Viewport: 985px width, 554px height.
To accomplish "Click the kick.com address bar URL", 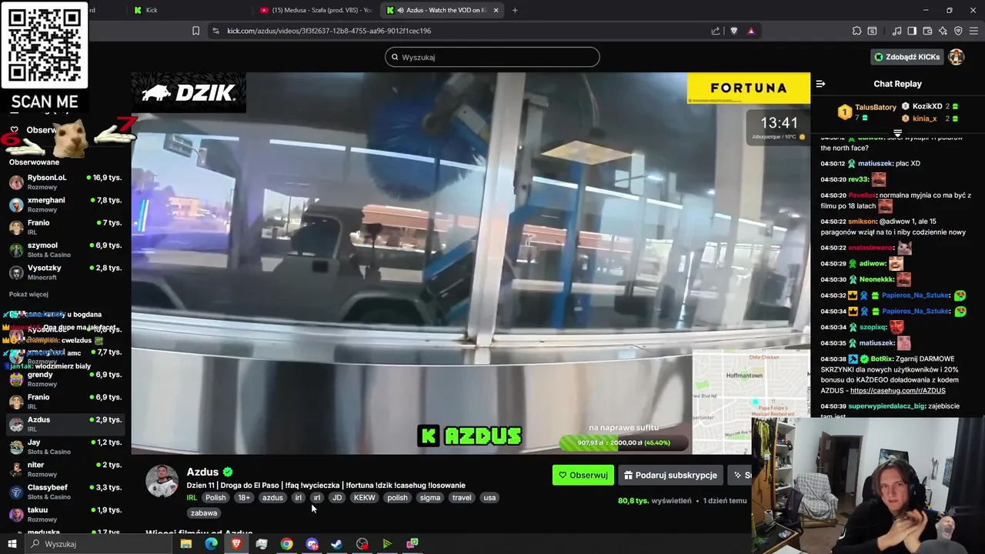I will (329, 31).
